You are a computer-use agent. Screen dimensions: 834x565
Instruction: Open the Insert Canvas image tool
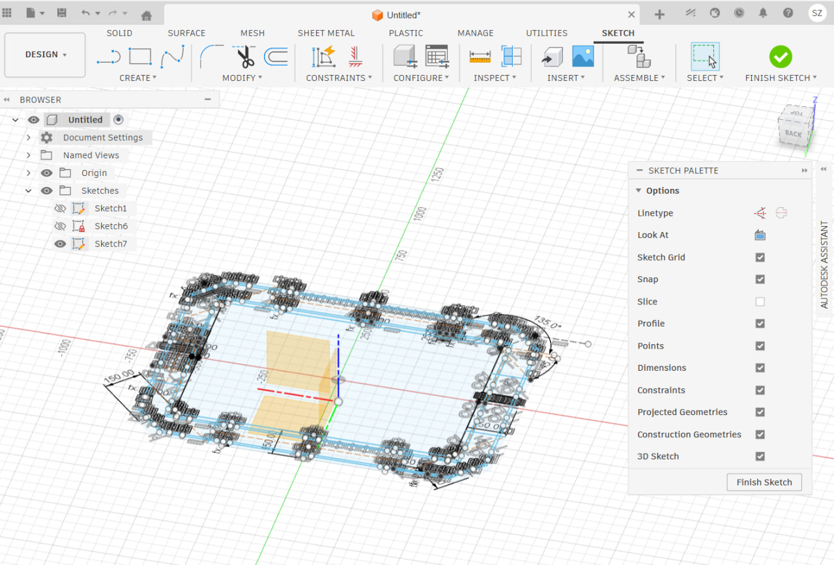click(x=582, y=57)
